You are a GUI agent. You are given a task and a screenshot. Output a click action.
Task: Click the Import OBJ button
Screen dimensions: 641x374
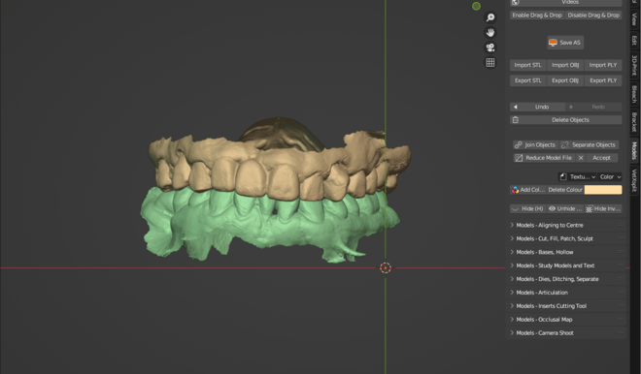click(x=565, y=65)
